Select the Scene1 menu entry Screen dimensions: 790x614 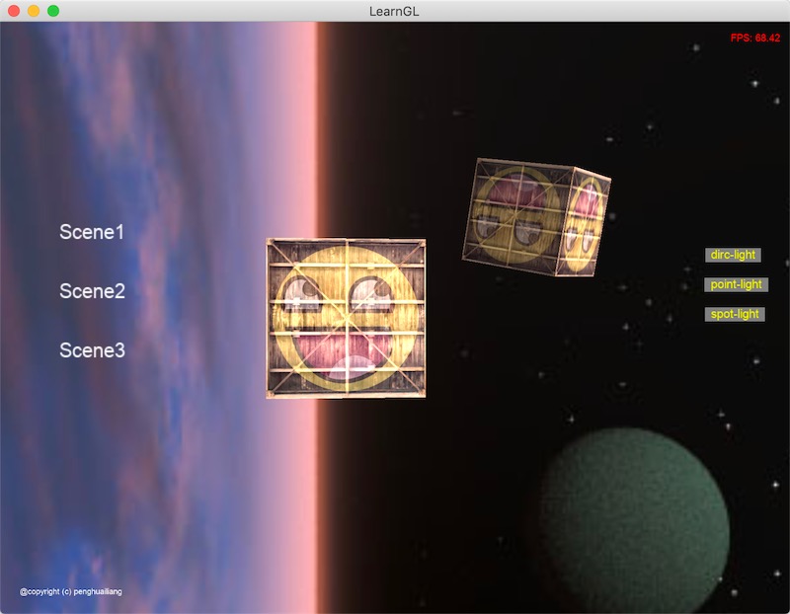[x=92, y=232]
